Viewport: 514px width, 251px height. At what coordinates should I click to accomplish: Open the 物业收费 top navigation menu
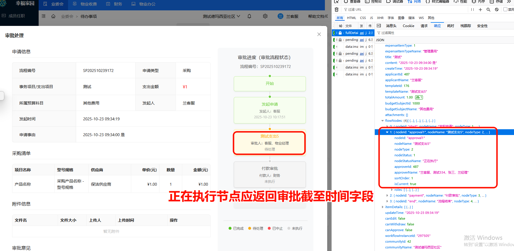tap(85, 4)
